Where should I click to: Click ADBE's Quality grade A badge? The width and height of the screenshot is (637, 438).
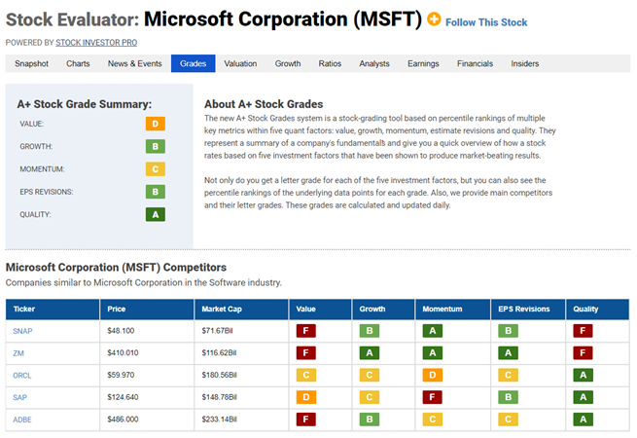(583, 420)
